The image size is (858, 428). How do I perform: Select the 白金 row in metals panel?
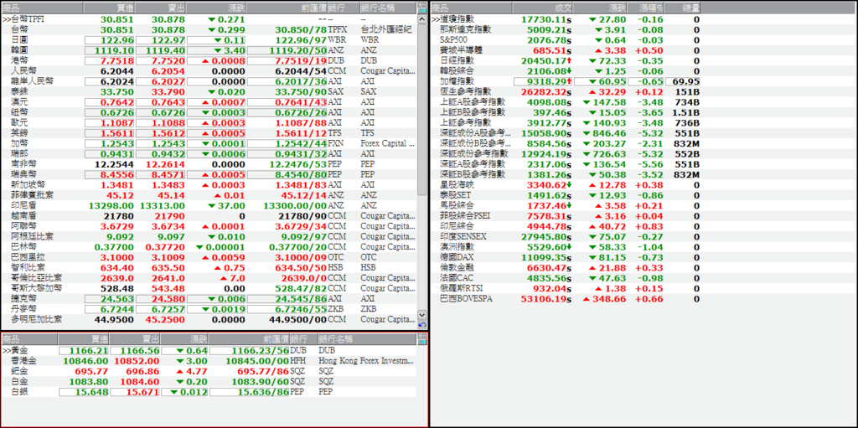[209, 381]
